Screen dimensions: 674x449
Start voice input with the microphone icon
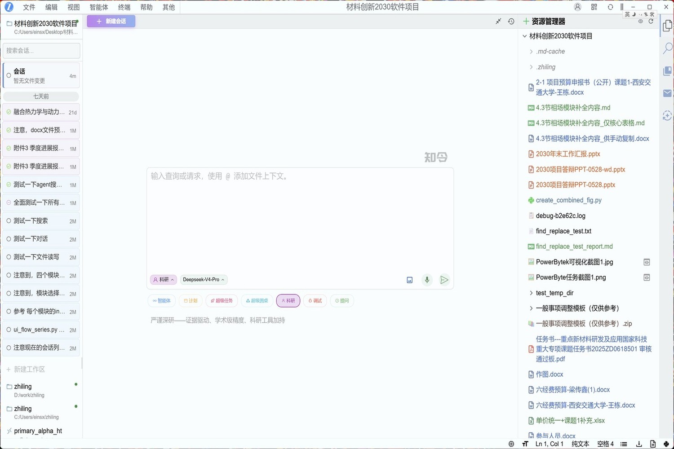click(x=427, y=280)
